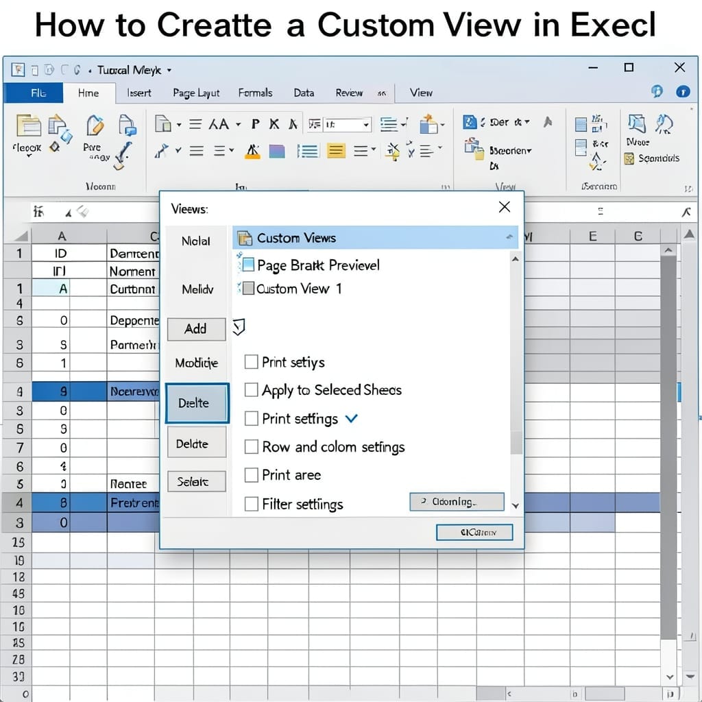Open the Der dropdown arrow in ribbon
This screenshot has height=702, width=702.
point(527,121)
